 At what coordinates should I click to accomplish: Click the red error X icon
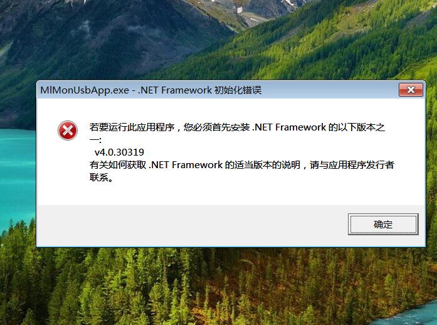[68, 131]
